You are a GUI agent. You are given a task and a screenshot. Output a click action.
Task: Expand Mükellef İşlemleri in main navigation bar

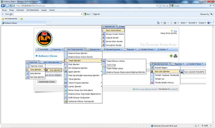[x=113, y=49]
